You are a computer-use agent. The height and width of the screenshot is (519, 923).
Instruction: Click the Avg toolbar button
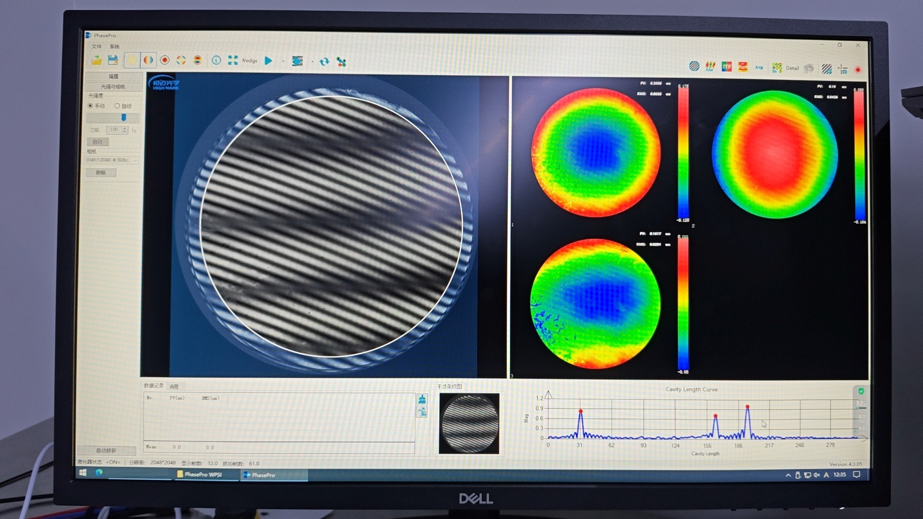(x=759, y=67)
